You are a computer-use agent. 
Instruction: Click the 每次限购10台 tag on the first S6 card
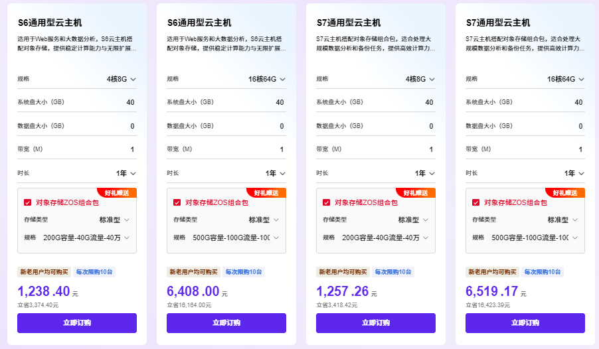(x=94, y=272)
